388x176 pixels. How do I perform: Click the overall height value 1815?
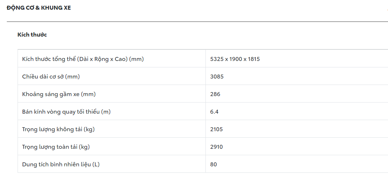(254, 59)
